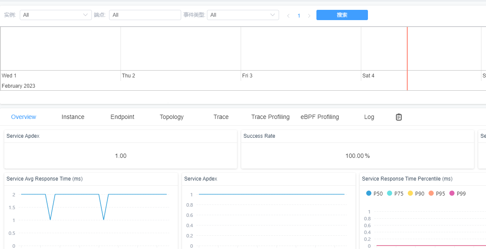Select page number 1 in pagination
The width and height of the screenshot is (486, 249).
click(299, 15)
